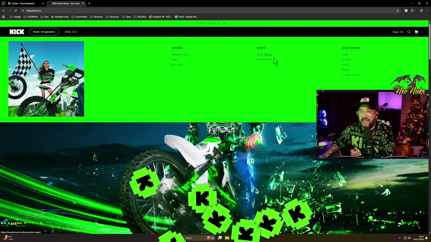Open the Kick bookmarks folder
Screen dimensions: 431x242
(x=44, y=17)
